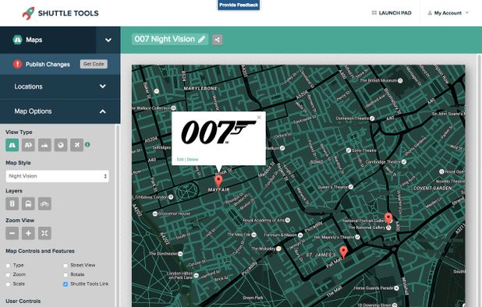Toggle the traffic light layer
Viewport: 482px width, 307px height.
[12, 204]
